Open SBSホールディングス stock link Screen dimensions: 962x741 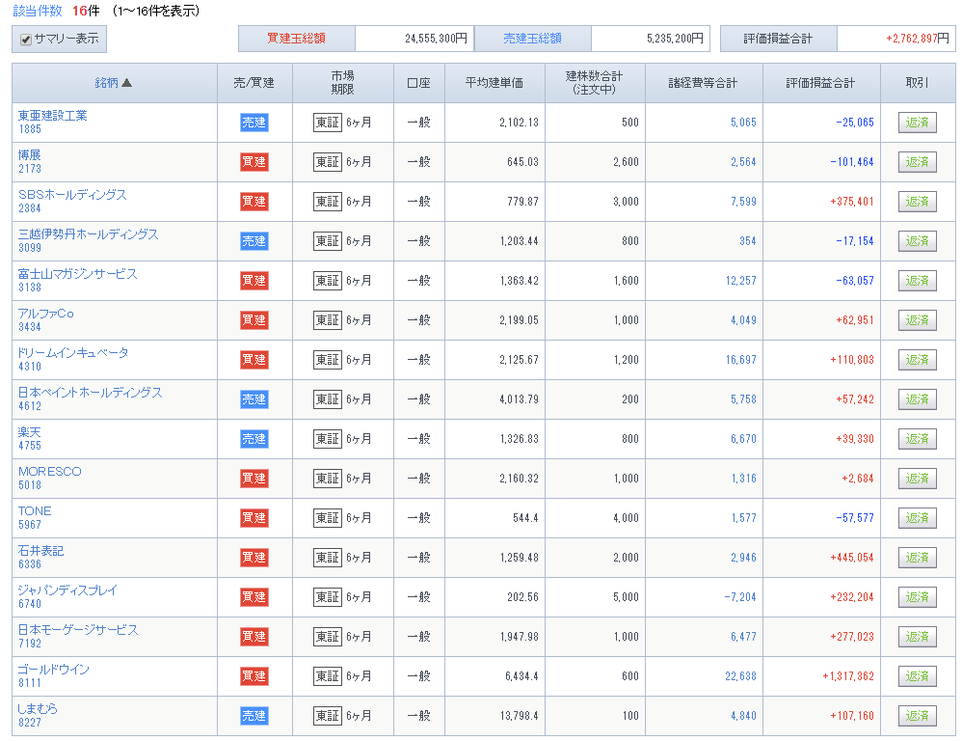72,195
